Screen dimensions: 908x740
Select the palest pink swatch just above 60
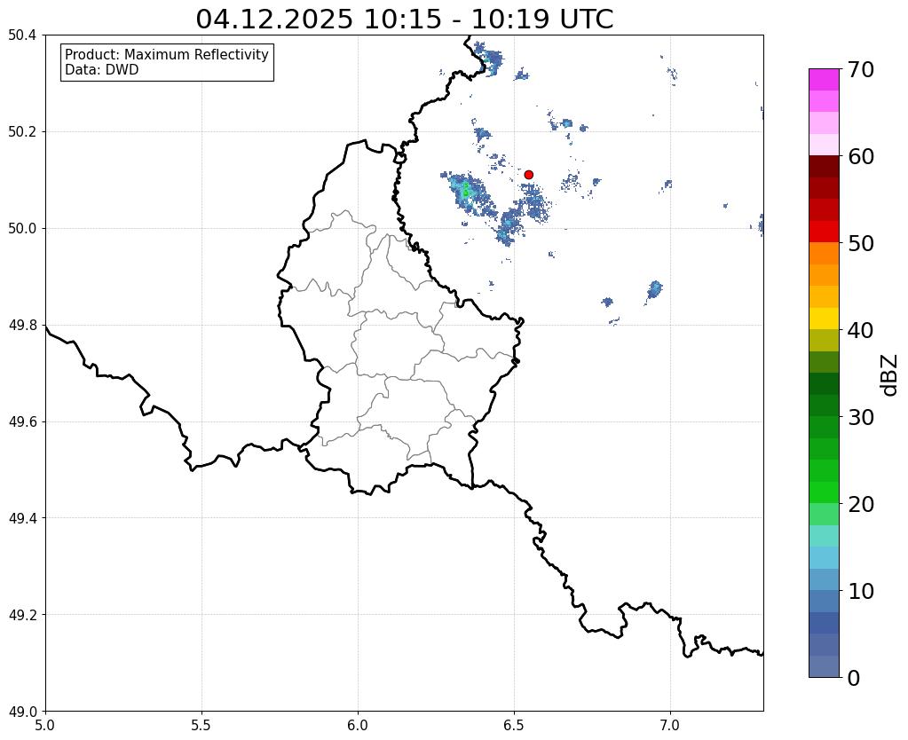[x=824, y=145]
